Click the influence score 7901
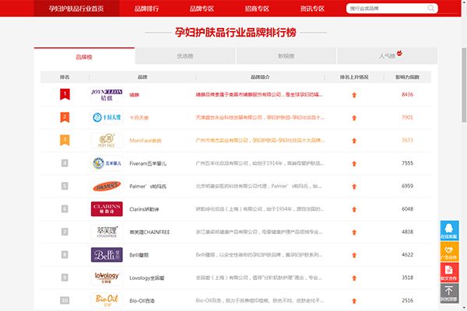 [x=407, y=117]
